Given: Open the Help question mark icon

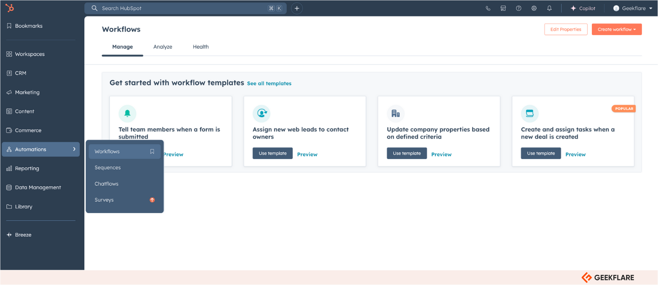Looking at the screenshot, I should (518, 8).
